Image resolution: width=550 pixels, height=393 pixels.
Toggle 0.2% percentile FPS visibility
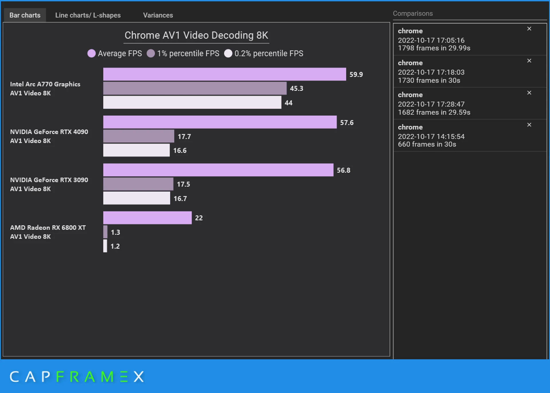click(x=264, y=53)
